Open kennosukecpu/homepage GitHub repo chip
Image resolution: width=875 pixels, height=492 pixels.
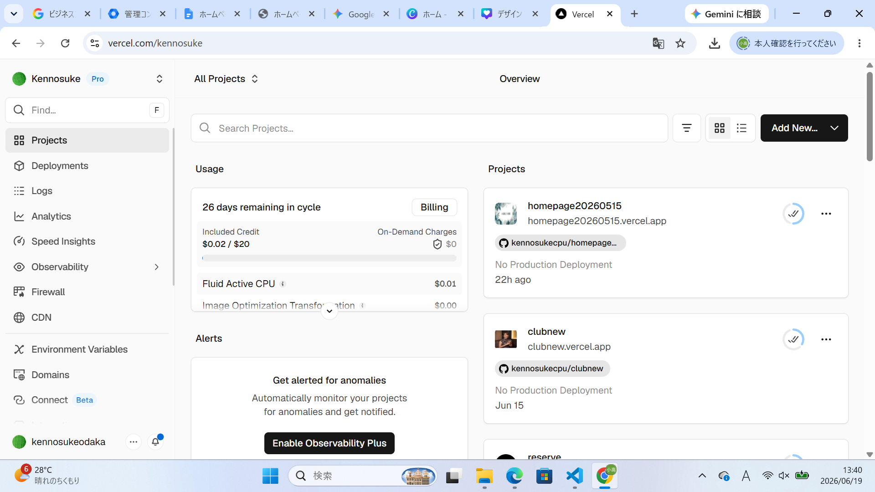(x=561, y=243)
